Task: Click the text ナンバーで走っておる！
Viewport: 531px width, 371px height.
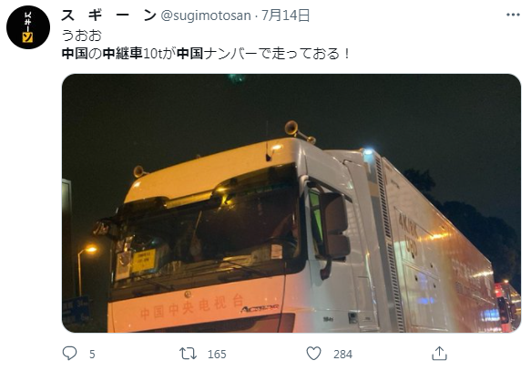Action: (x=277, y=54)
